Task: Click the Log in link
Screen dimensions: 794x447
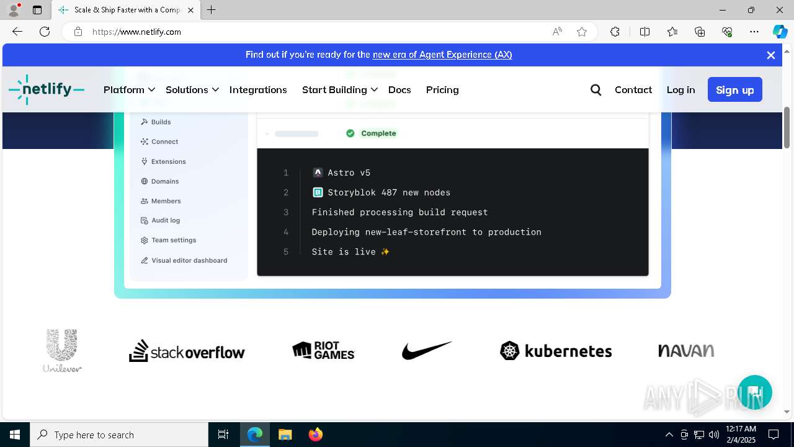Action: (x=680, y=90)
